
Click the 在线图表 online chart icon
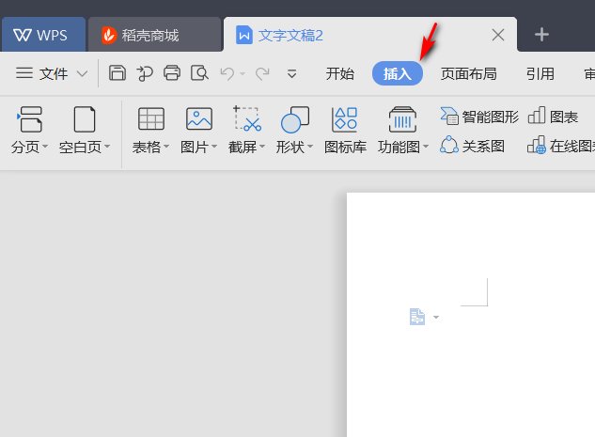pos(536,146)
